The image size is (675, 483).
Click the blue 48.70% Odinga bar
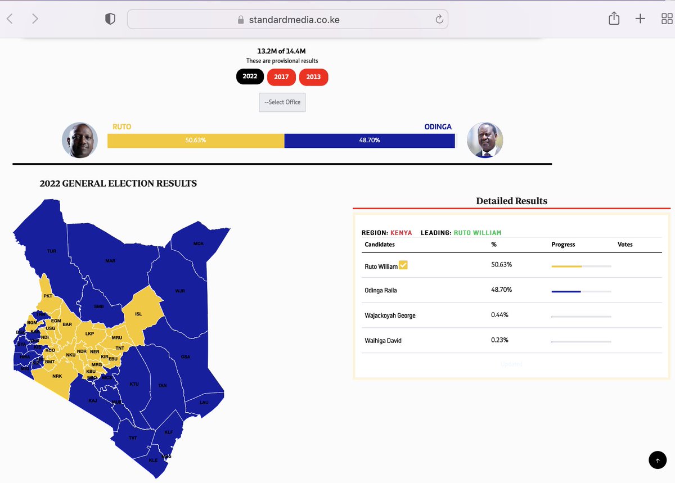tap(370, 140)
